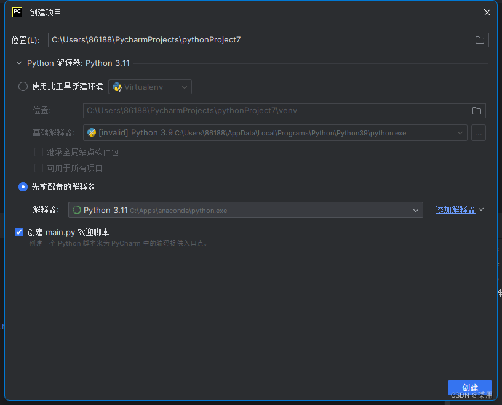Click the PyCharm logo icon in title bar
The height and width of the screenshot is (405, 502).
[17, 12]
